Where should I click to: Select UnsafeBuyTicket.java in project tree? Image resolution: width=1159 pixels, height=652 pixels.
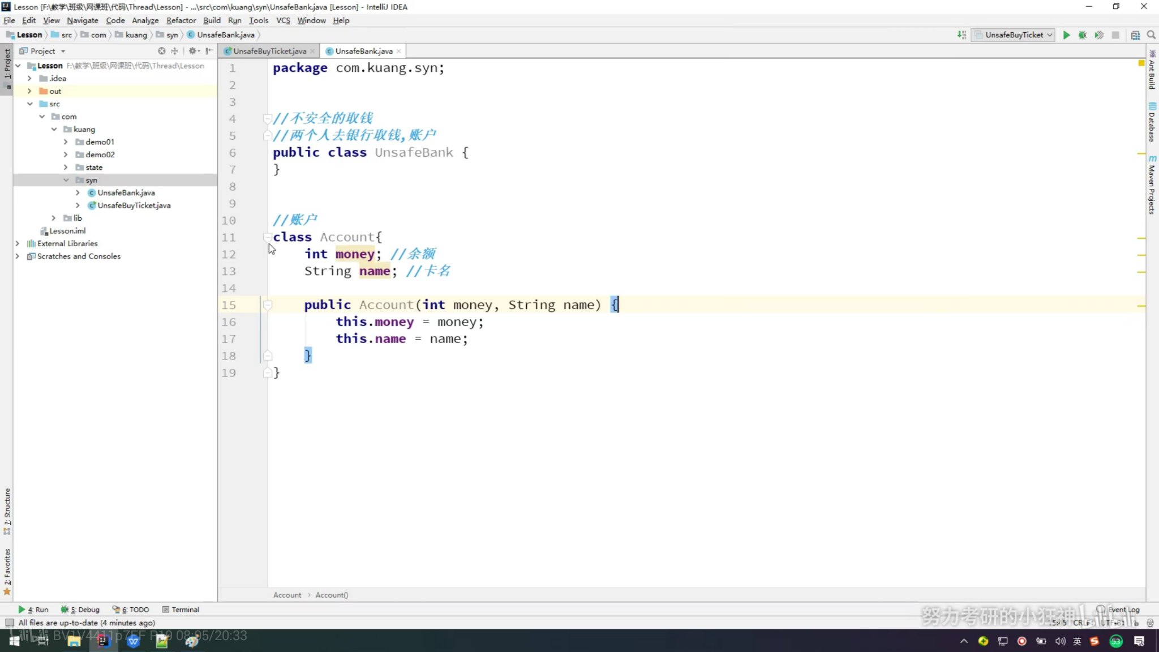coord(134,205)
